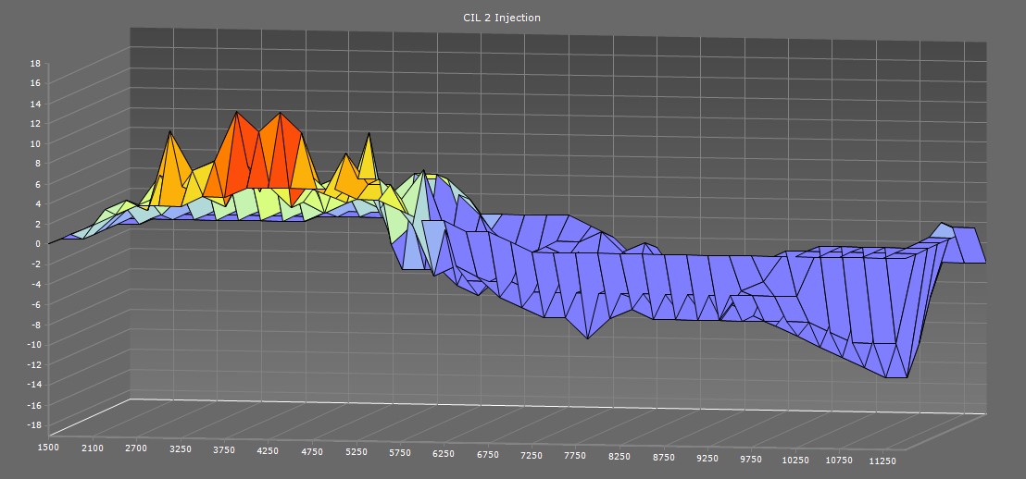Click the y-axis value -6
Screen dimensions: 1026x479
pyautogui.click(x=36, y=304)
